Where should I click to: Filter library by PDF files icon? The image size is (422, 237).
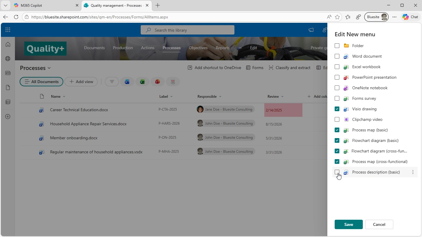173,82
